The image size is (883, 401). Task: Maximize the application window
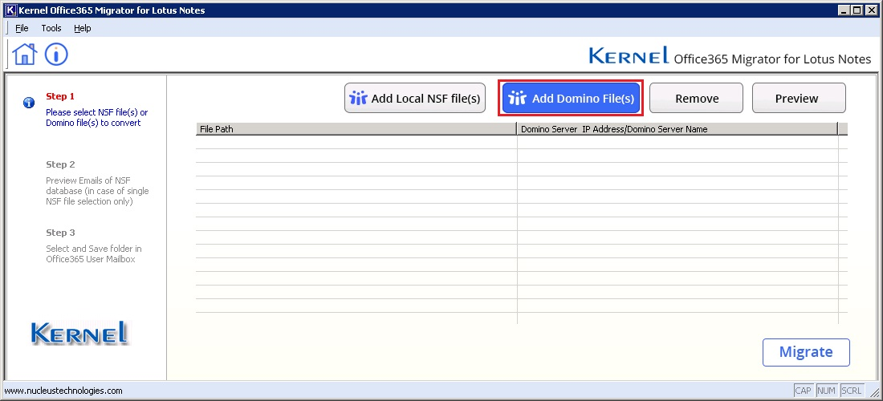tap(857, 10)
